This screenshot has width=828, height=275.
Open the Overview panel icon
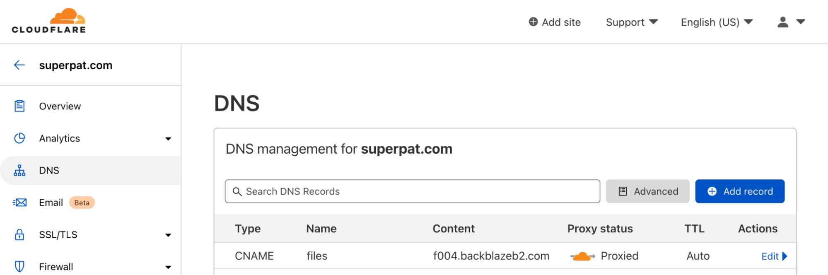coord(19,106)
